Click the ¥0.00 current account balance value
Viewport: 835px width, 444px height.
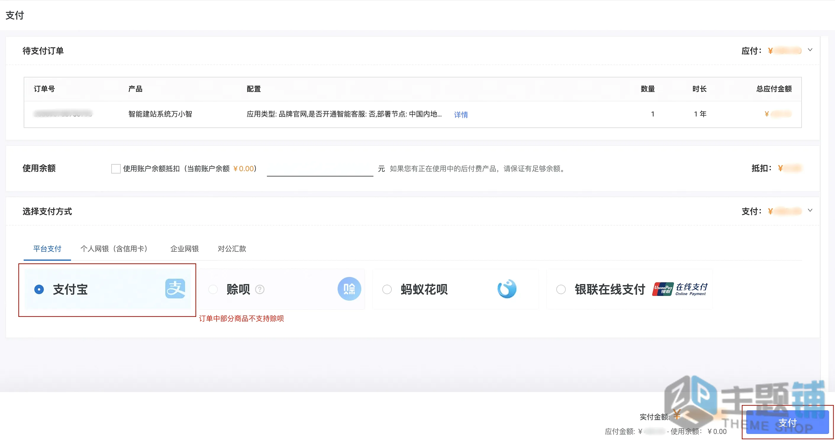pos(244,168)
